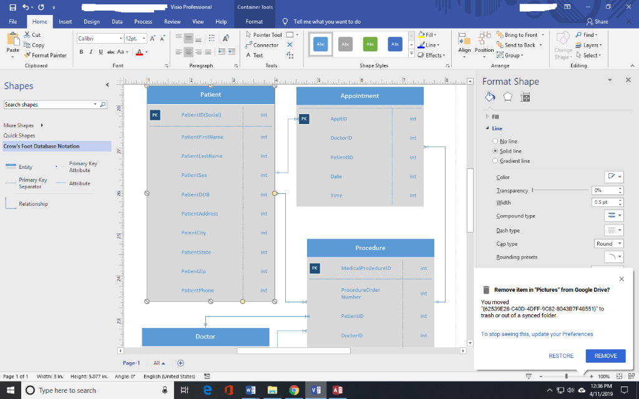Image resolution: width=639 pixels, height=399 pixels.
Task: Open the Cap type dropdown
Action: (x=608, y=243)
